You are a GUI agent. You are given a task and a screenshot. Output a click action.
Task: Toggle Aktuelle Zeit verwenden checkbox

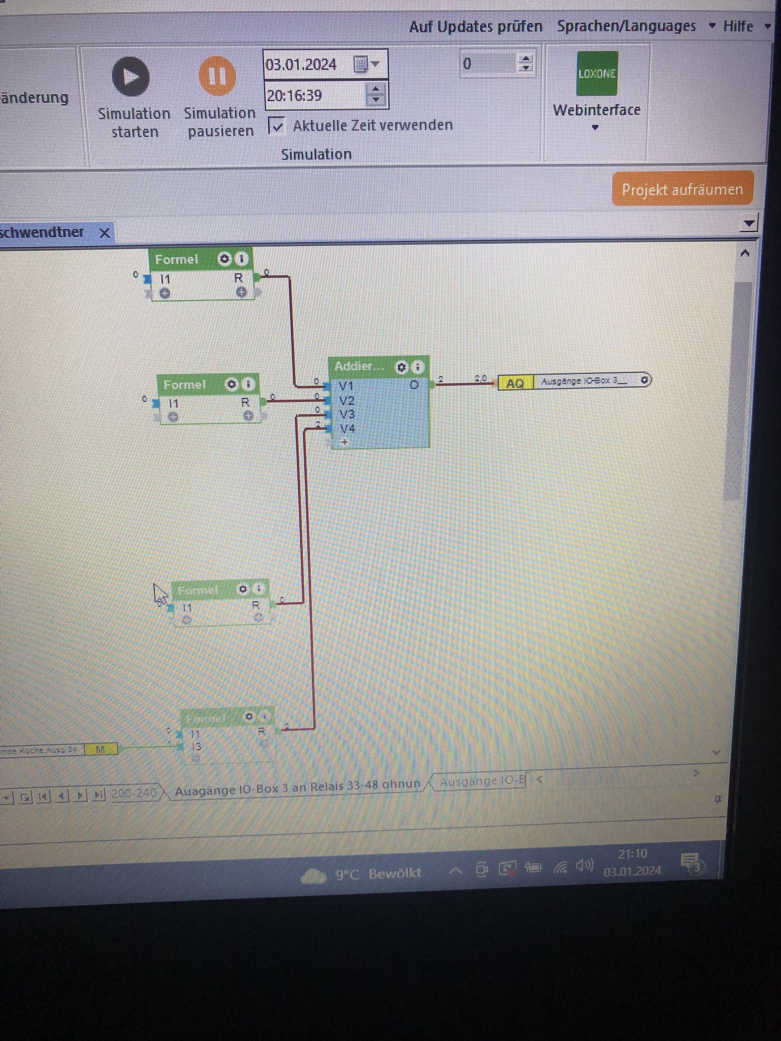pos(277,126)
